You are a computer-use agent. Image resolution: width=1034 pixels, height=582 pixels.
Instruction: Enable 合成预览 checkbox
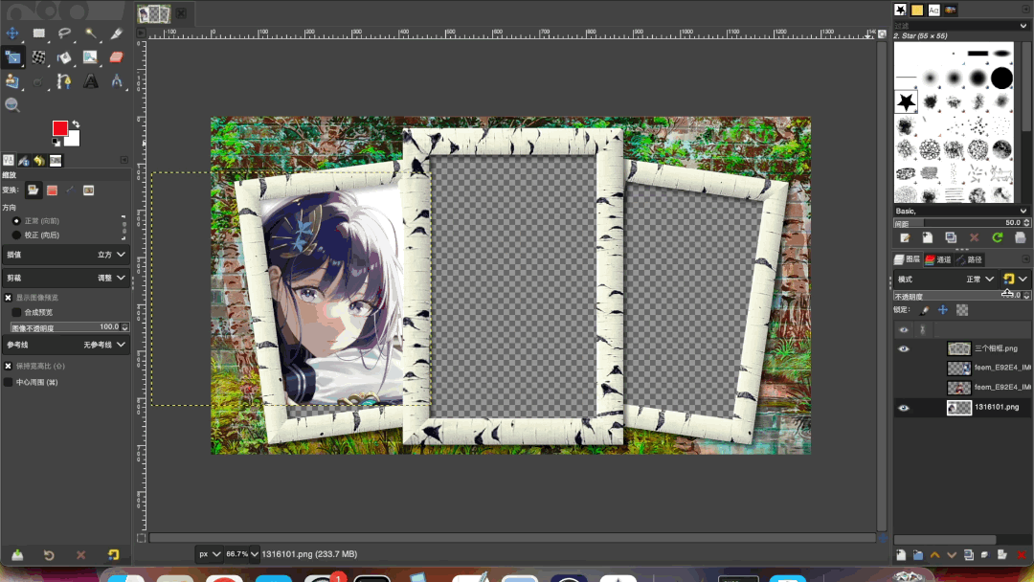[x=16, y=312]
